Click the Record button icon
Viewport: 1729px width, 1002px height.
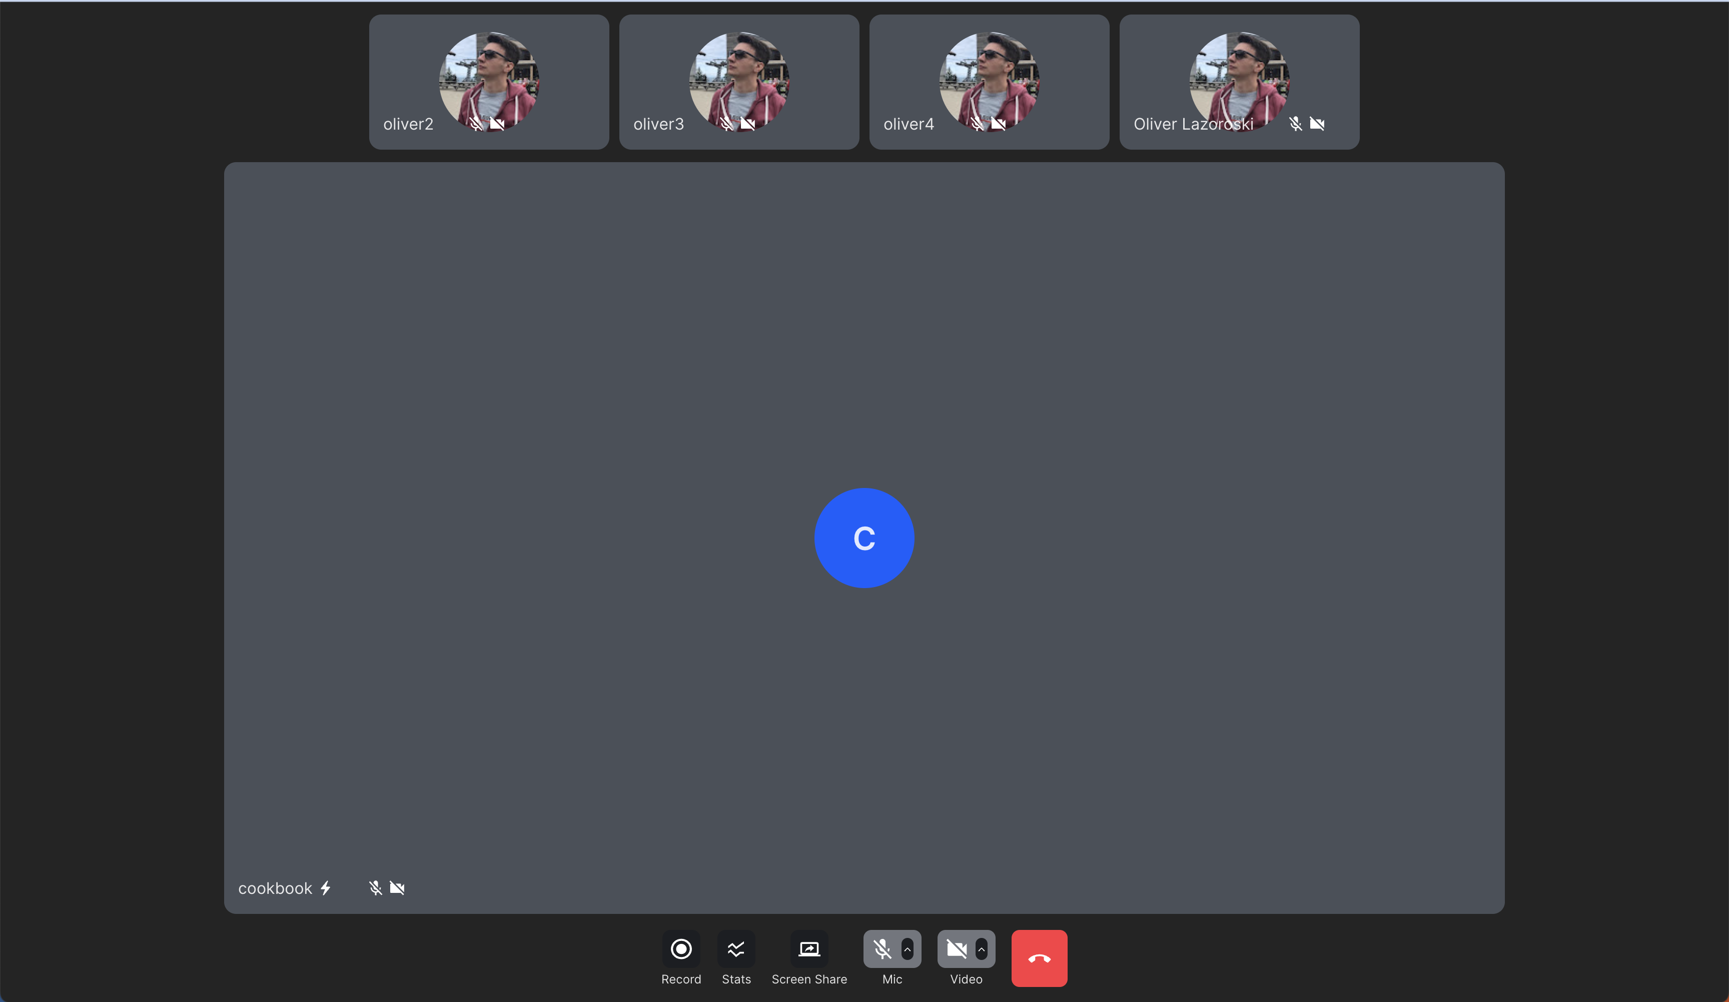(680, 949)
